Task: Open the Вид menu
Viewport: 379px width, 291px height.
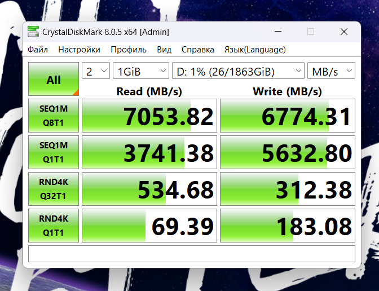Action: (x=164, y=50)
